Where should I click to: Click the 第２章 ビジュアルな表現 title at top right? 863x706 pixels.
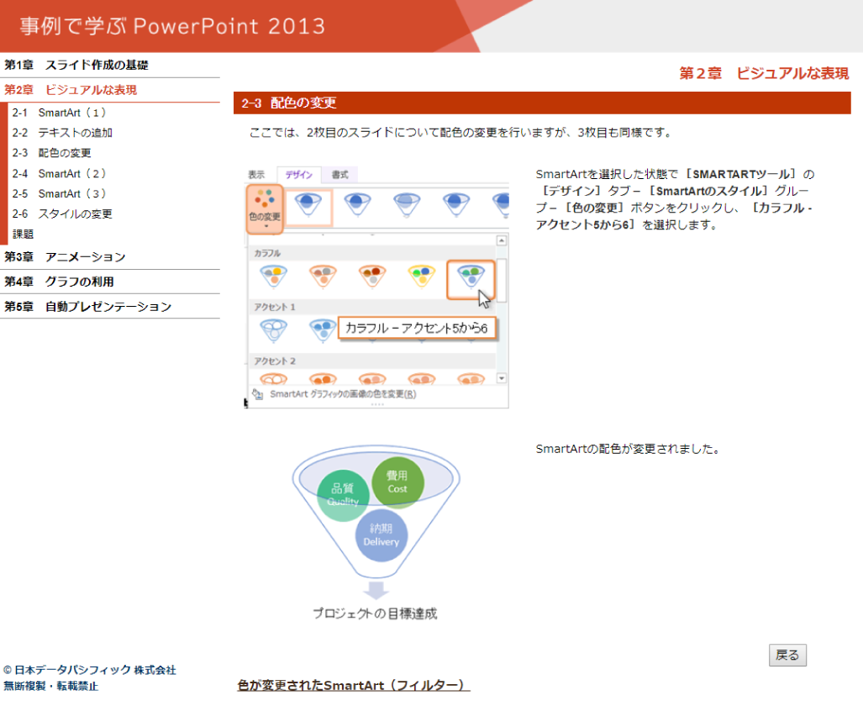[765, 73]
